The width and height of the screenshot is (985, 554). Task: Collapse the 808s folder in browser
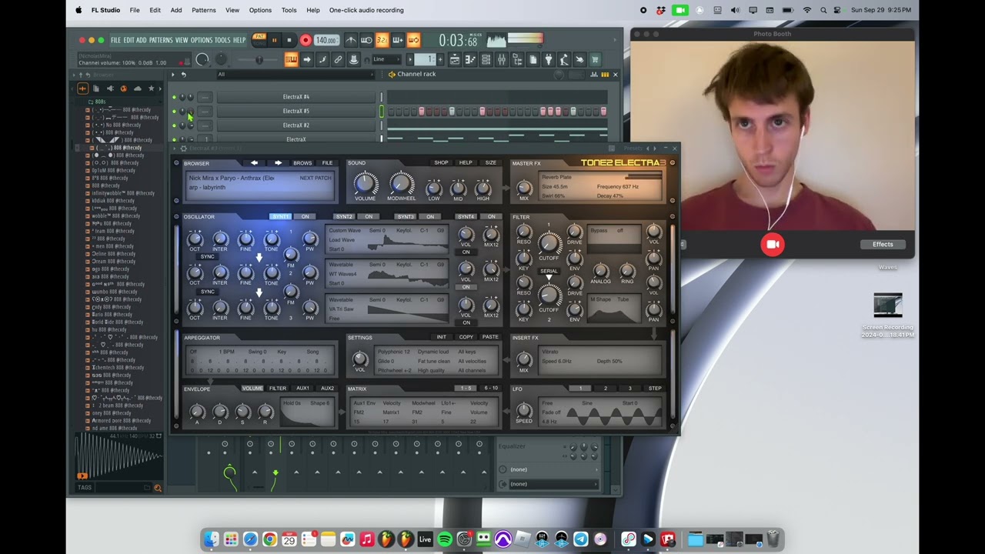click(98, 102)
